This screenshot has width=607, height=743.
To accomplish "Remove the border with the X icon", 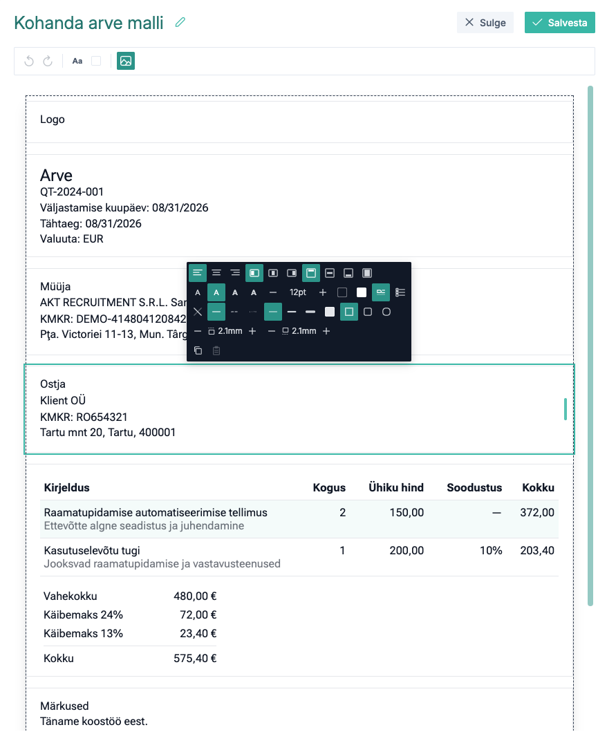I will 198,312.
